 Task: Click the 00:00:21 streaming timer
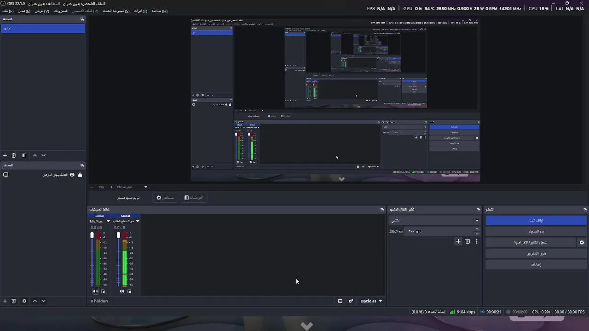pos(491,312)
